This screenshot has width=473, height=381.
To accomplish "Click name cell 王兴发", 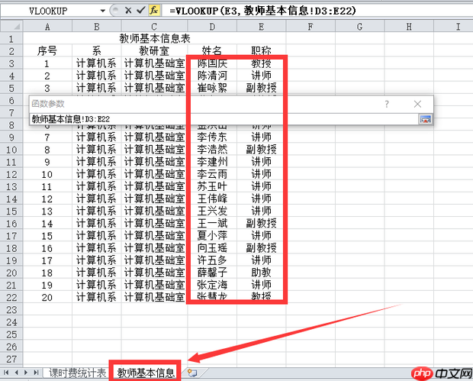I will (x=212, y=211).
